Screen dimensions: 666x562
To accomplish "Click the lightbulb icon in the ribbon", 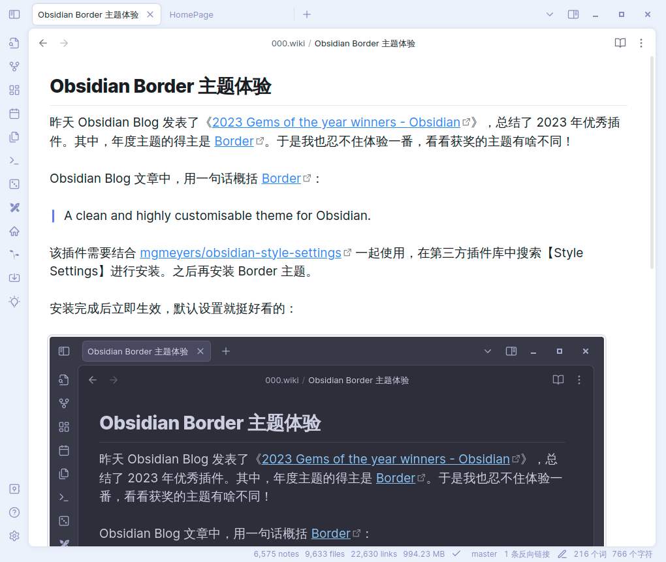I will 14,302.
